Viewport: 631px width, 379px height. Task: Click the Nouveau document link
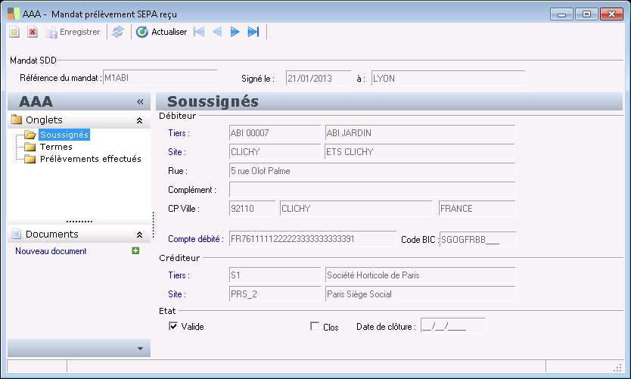pos(51,251)
